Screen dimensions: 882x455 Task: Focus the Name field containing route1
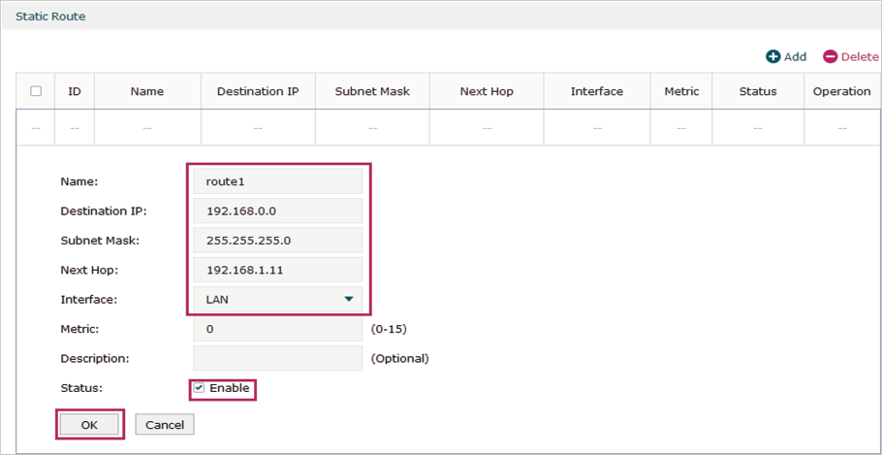pyautogui.click(x=278, y=181)
